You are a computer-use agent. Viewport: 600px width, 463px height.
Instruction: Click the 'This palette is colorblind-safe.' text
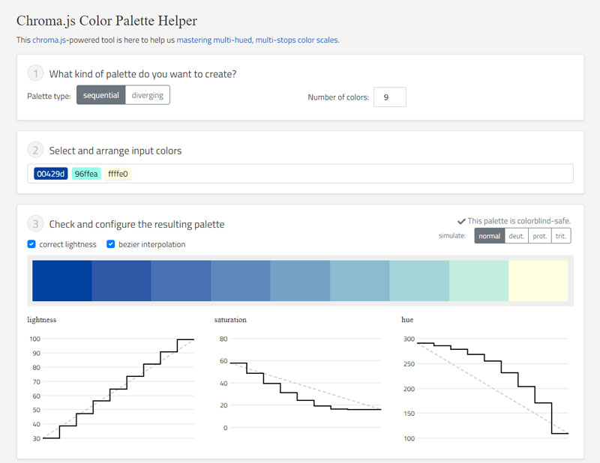[x=519, y=221]
